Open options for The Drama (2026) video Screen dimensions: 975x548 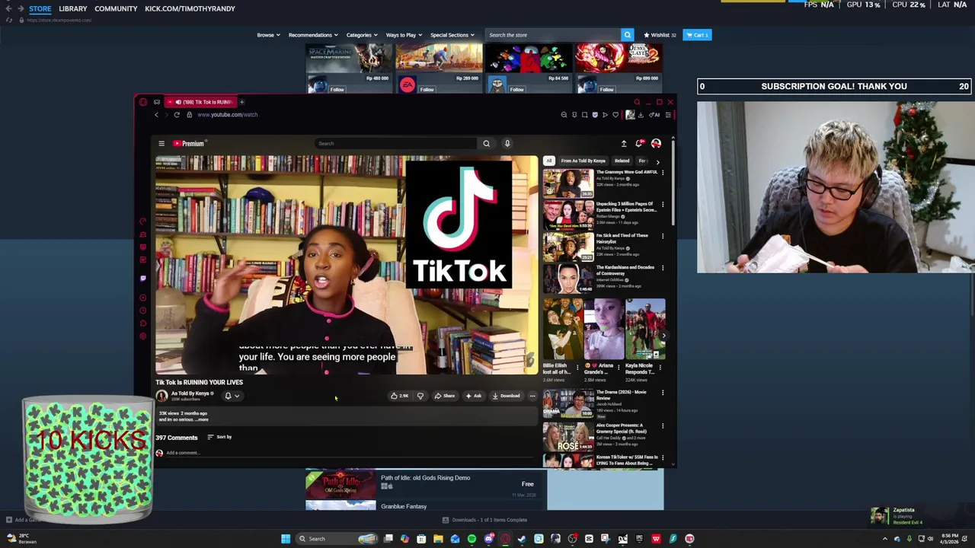[663, 393]
